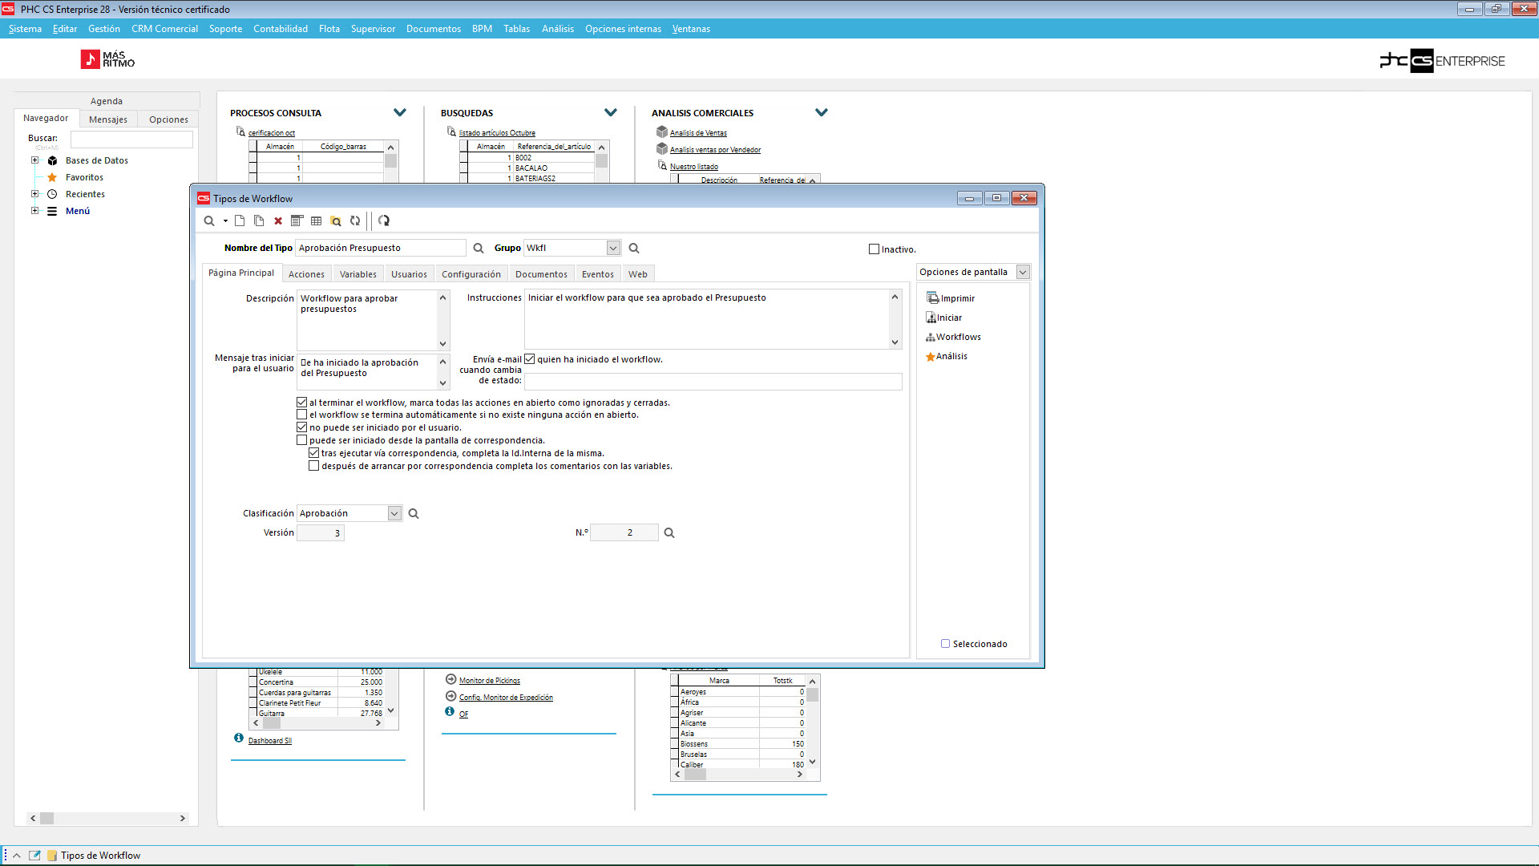Open the Configuración tab
Viewport: 1539px width, 866px height.
471,274
